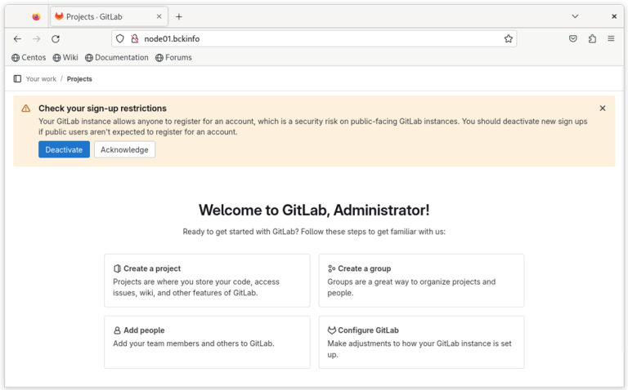Click the warning triangle icon in banner
The height and width of the screenshot is (390, 628).
pyautogui.click(x=26, y=109)
